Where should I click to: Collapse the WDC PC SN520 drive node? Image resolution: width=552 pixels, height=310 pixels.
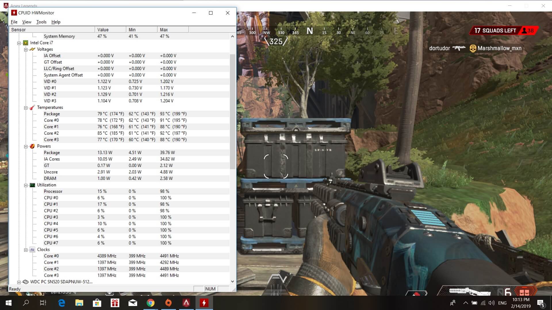(x=19, y=282)
